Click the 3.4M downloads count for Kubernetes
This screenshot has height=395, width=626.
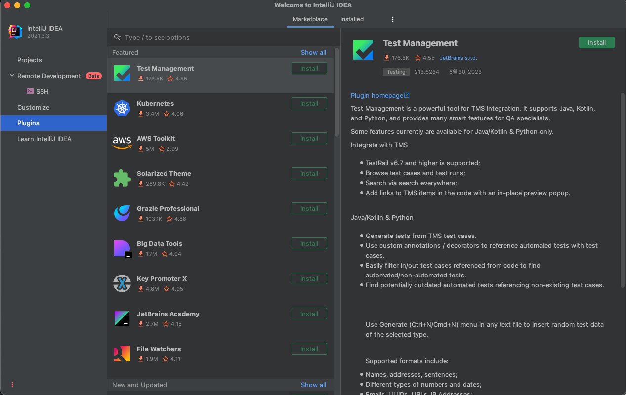(x=152, y=114)
